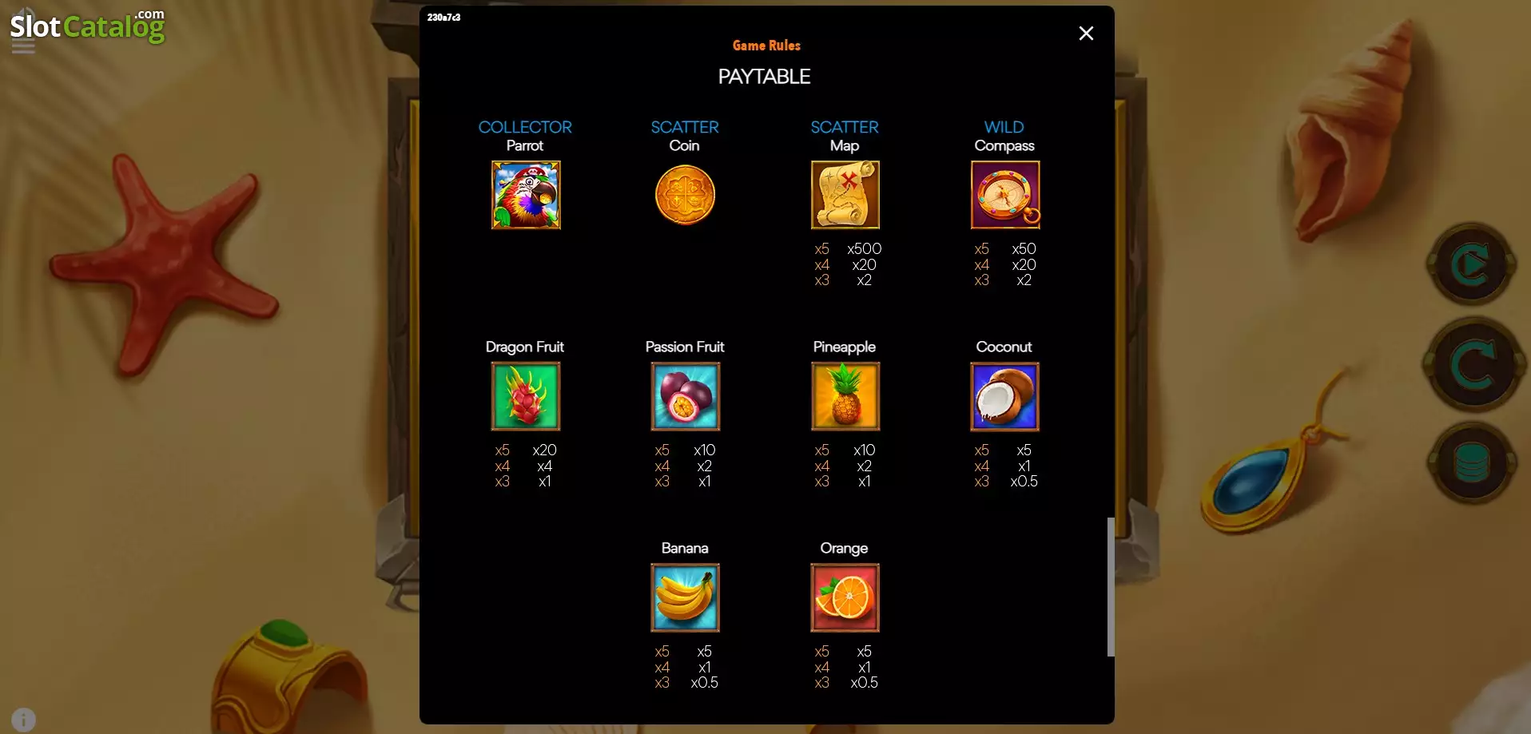This screenshot has height=734, width=1531.
Task: Open the hamburger menu under the logo
Action: point(23,47)
